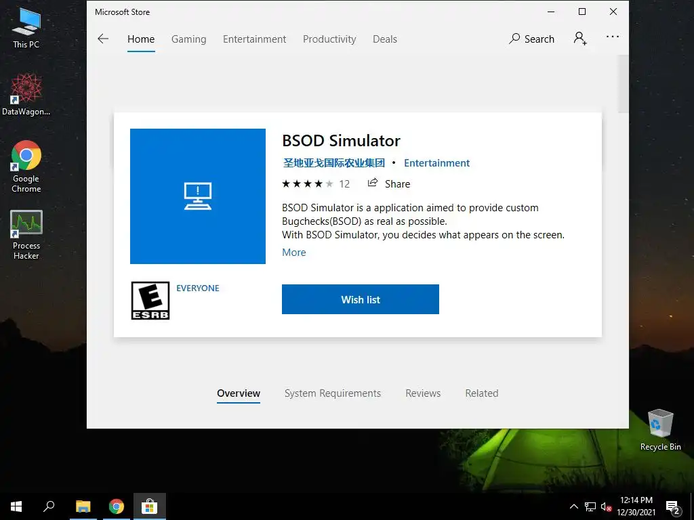Select the This PC desktop icon
Viewport: 694px width, 520px height.
[x=26, y=28]
